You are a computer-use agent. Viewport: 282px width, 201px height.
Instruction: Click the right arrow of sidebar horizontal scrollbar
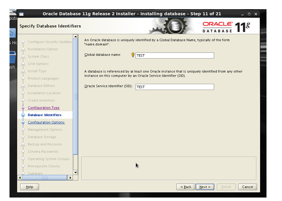tap(70, 178)
